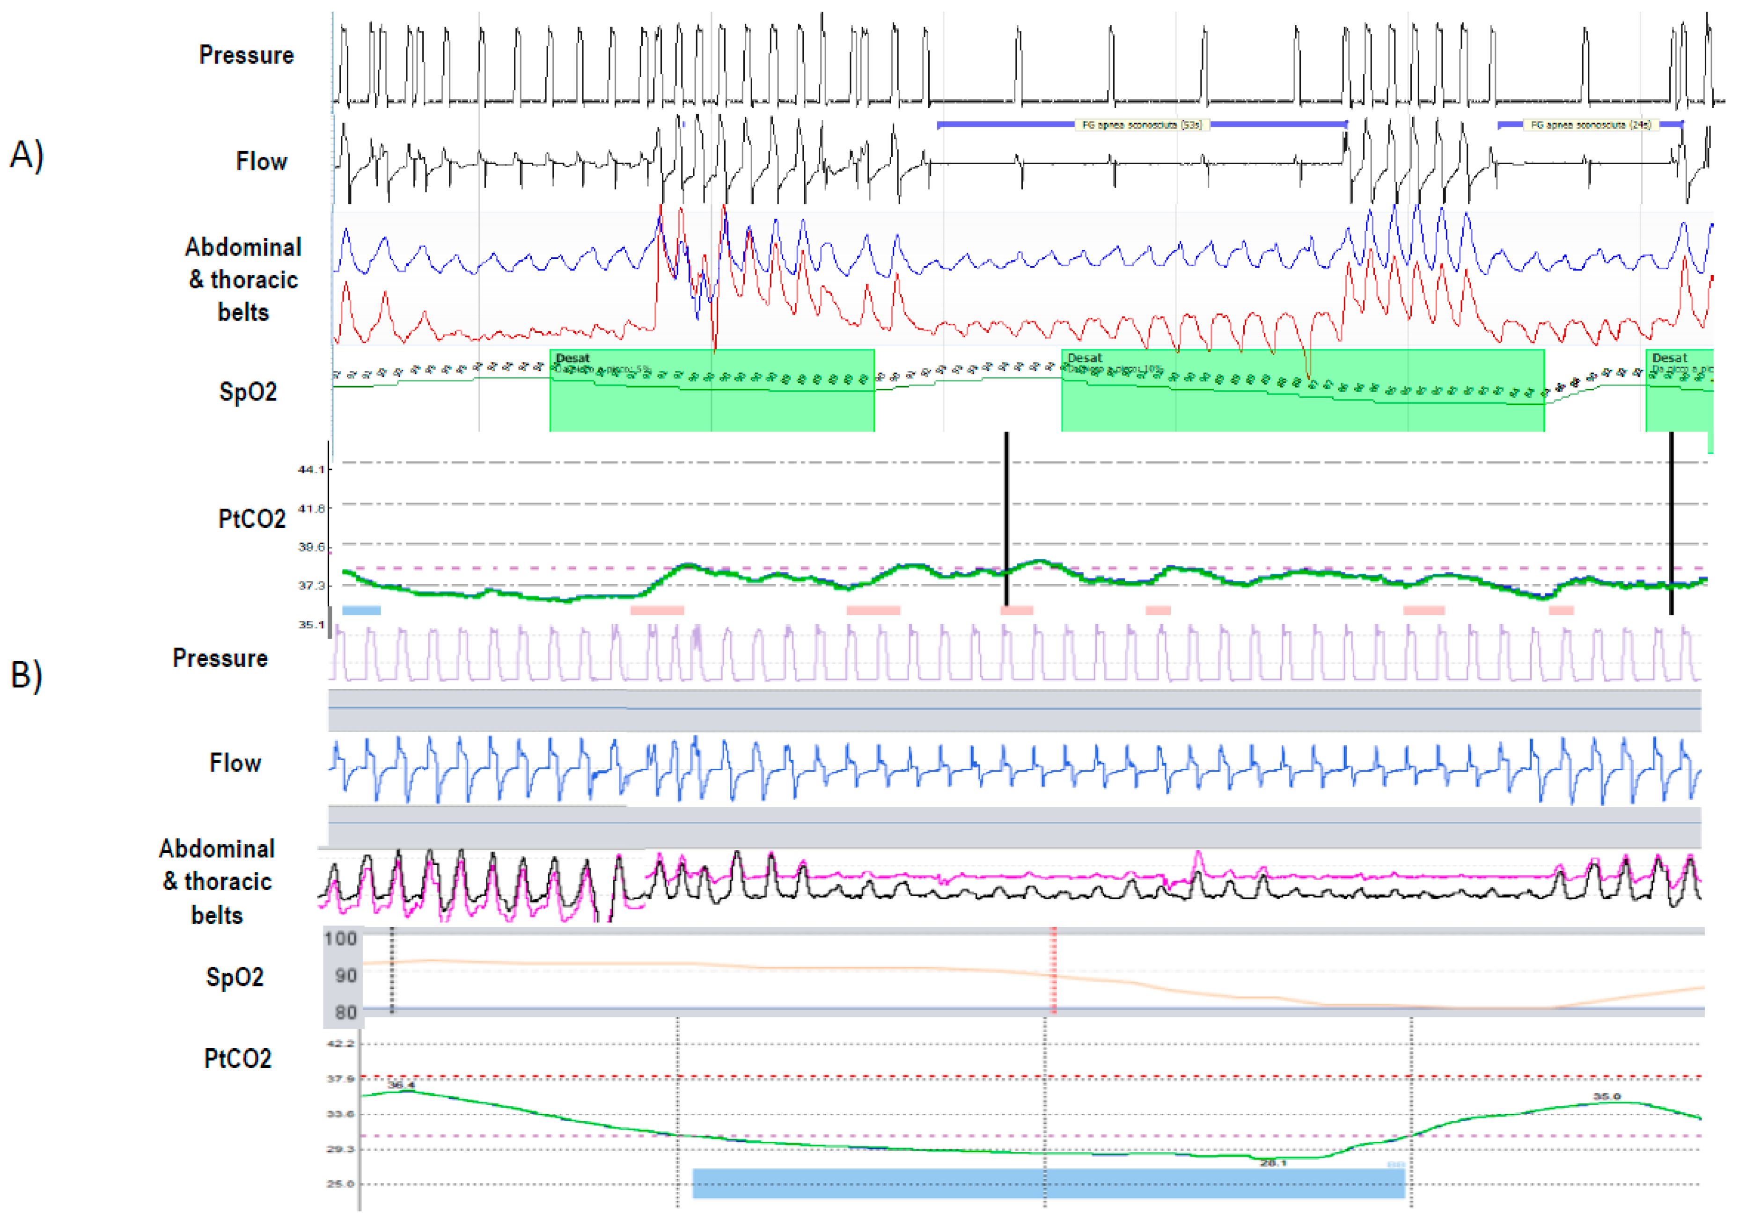Click the panel A Pressure label

point(246,55)
